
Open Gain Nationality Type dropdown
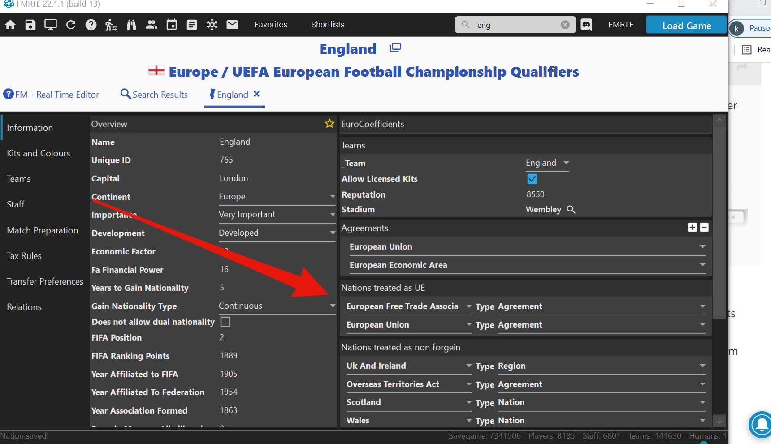coord(277,306)
